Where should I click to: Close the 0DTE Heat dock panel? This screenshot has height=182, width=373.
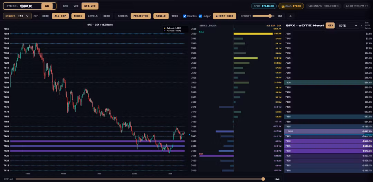(x=362, y=26)
